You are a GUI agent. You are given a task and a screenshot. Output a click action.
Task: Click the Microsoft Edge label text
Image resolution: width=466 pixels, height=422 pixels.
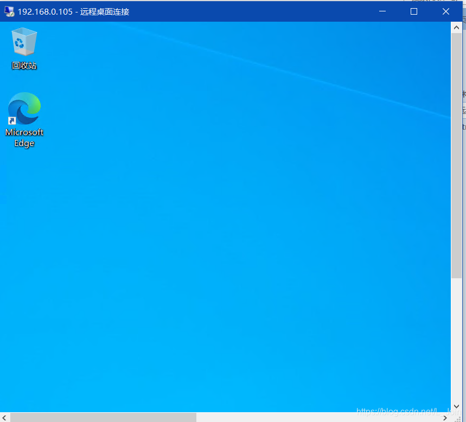[24, 138]
